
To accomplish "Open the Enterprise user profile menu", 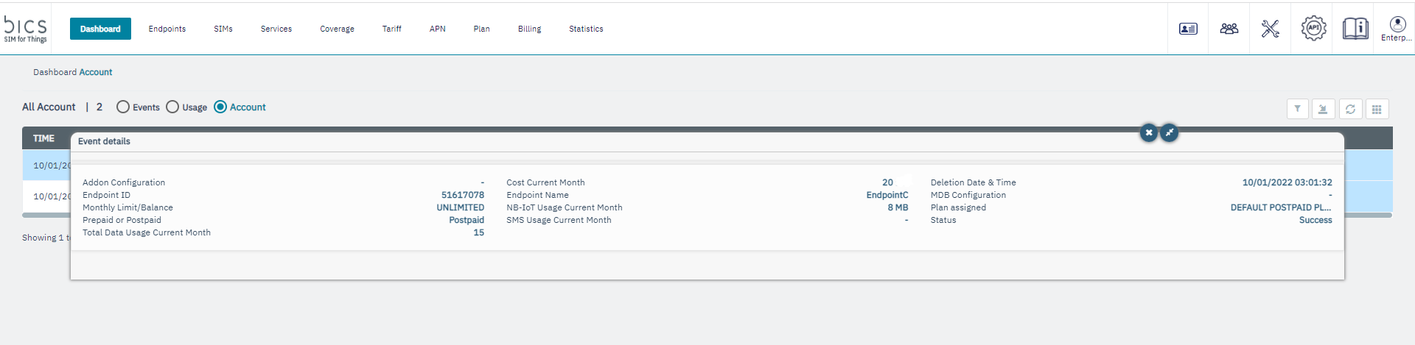I will click(x=1397, y=29).
